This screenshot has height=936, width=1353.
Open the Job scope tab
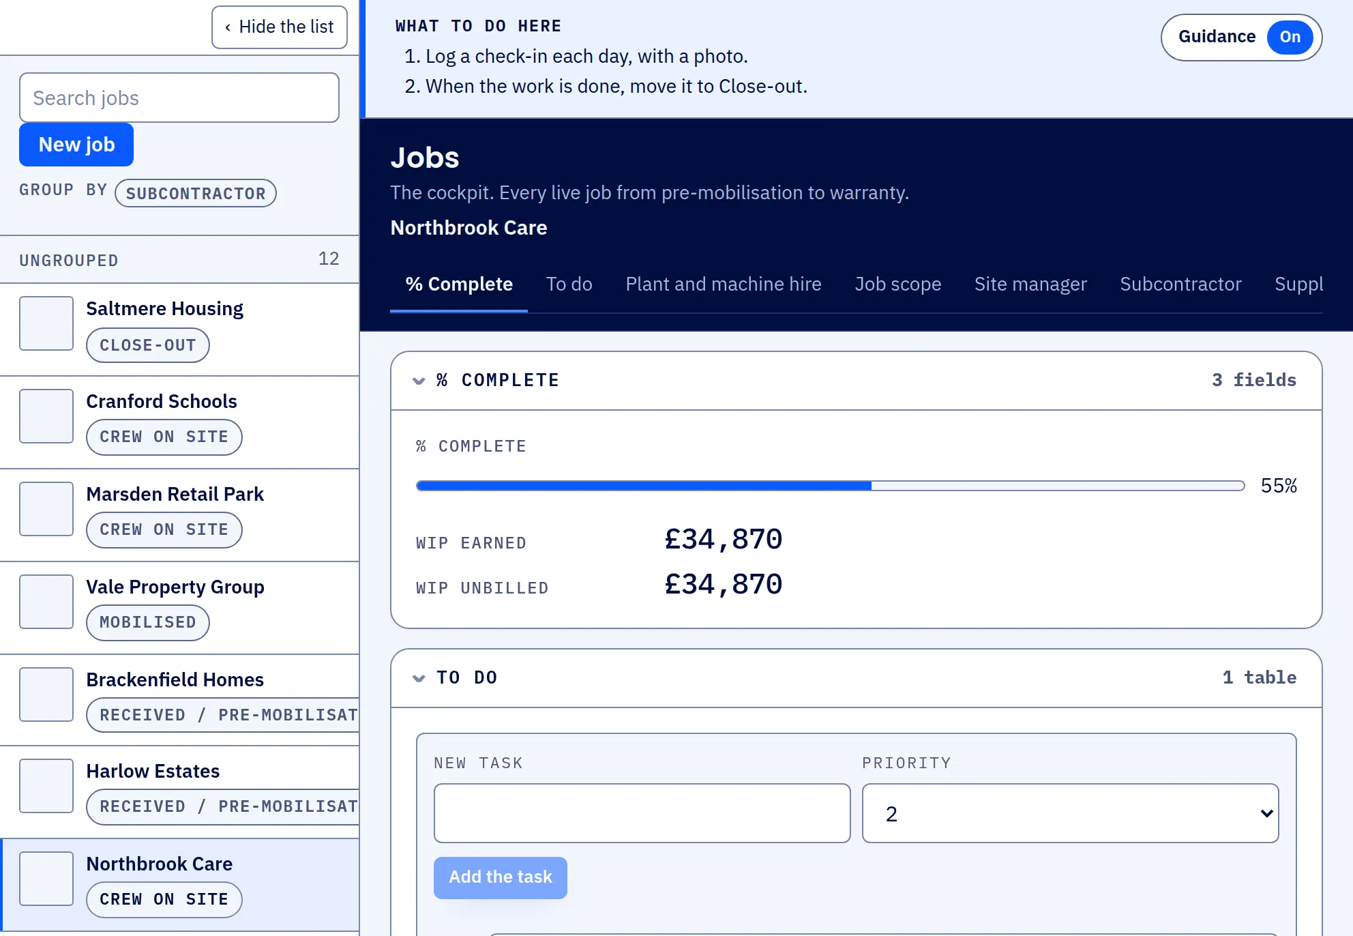point(898,284)
